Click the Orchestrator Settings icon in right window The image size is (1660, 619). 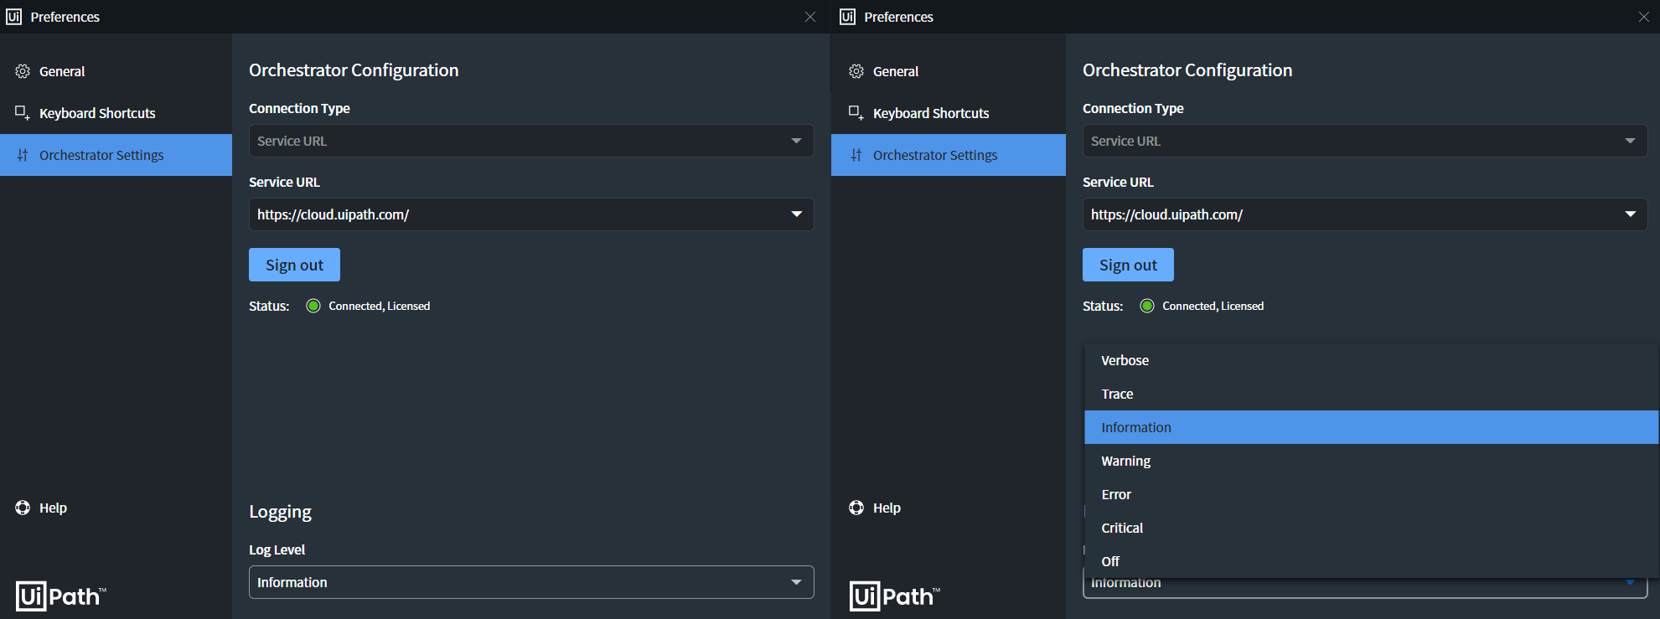point(856,155)
